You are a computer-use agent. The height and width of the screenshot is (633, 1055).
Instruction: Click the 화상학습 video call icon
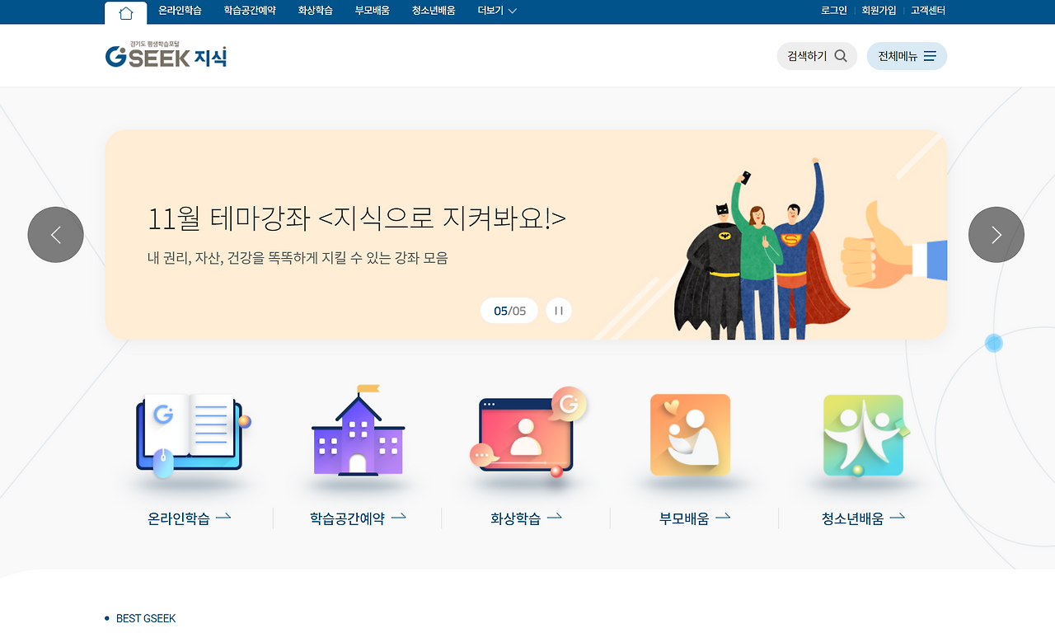click(525, 435)
